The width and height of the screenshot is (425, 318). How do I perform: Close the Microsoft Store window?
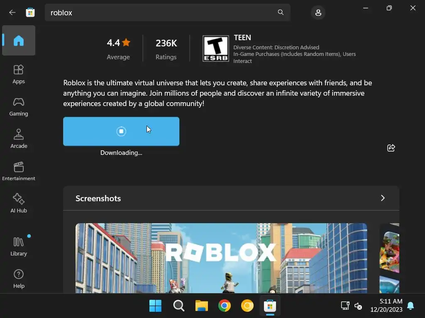tap(413, 8)
